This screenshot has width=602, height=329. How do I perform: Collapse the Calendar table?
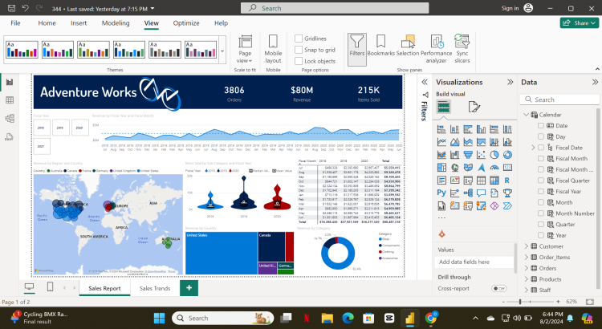pyautogui.click(x=526, y=115)
